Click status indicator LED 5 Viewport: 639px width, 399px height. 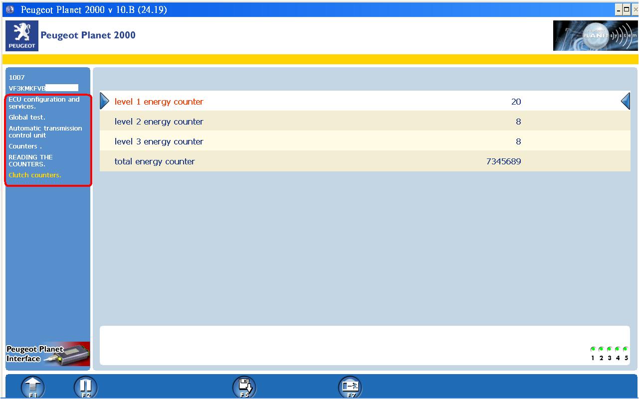626,349
